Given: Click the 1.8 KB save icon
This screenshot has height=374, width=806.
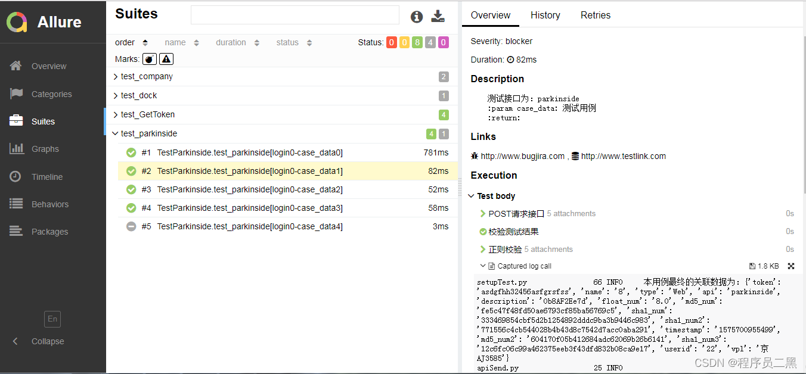Looking at the screenshot, I should point(753,266).
